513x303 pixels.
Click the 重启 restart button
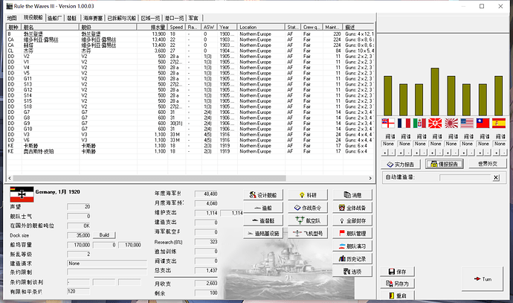[x=398, y=296]
